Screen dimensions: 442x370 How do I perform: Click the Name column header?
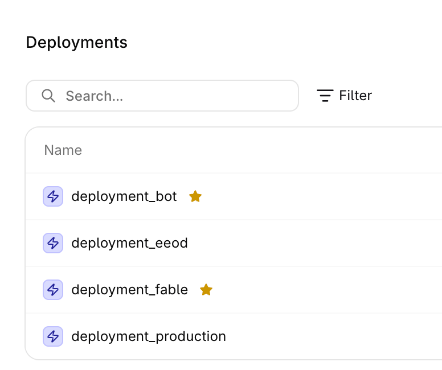[x=63, y=150]
